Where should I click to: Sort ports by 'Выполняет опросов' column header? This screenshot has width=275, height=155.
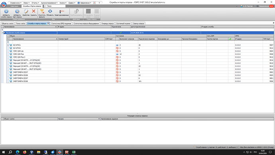coord(128,39)
